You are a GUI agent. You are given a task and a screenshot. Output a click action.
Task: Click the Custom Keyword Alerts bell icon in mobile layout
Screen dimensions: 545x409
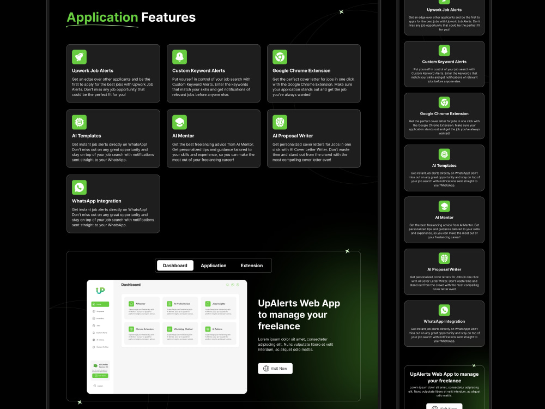click(444, 50)
